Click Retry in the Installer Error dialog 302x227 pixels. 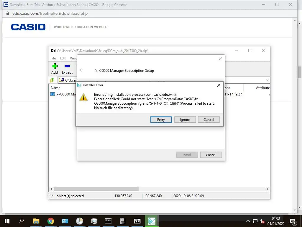click(x=161, y=119)
